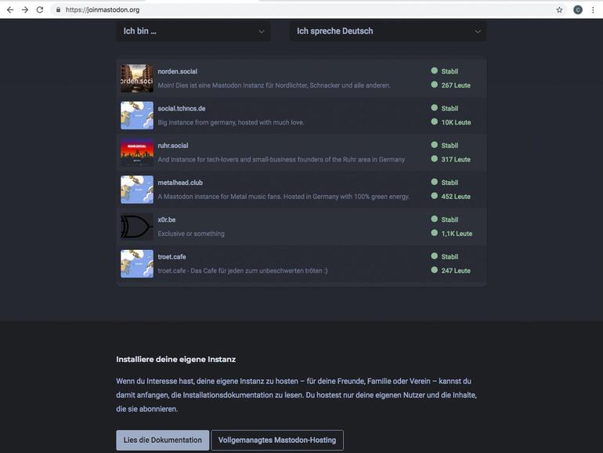
Task: Click the green Stabil dot for norden.social
Action: pos(434,71)
